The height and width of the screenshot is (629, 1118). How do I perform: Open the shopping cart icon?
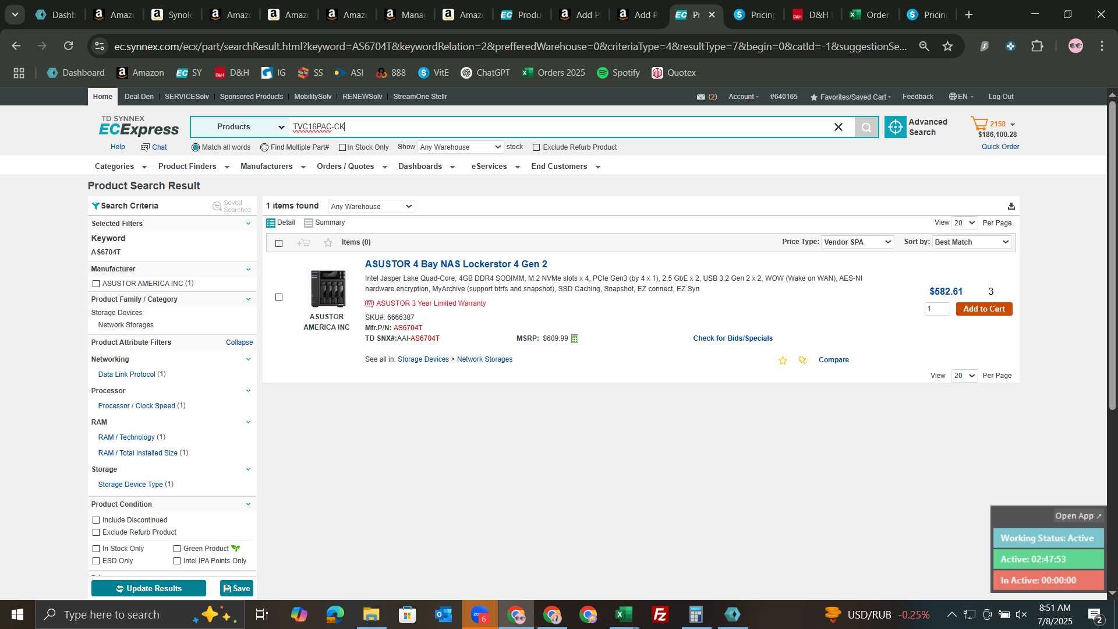[979, 124]
